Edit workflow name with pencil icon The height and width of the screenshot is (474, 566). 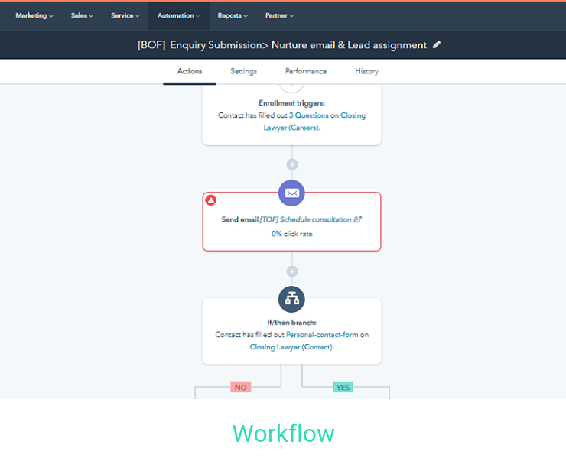[437, 45]
